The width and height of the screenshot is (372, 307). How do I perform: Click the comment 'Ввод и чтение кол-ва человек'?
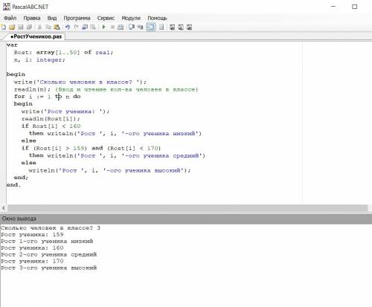(x=126, y=89)
